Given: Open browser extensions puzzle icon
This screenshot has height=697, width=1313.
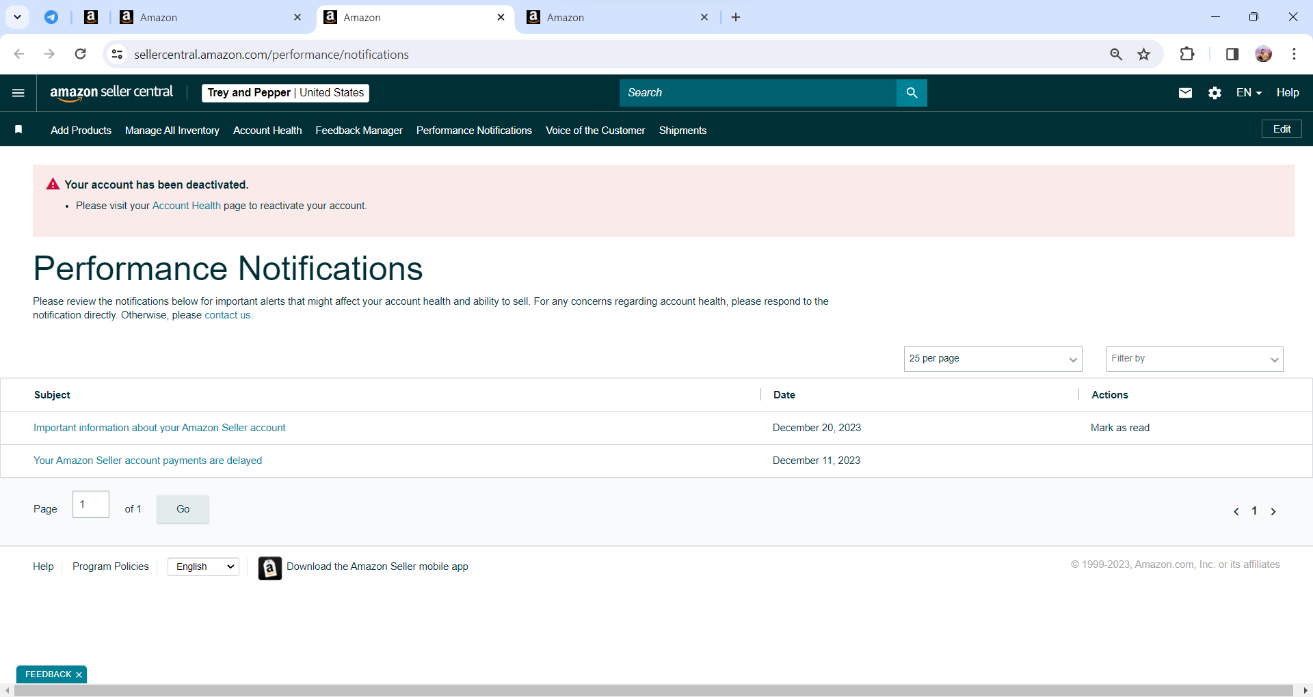Looking at the screenshot, I should click(1187, 55).
